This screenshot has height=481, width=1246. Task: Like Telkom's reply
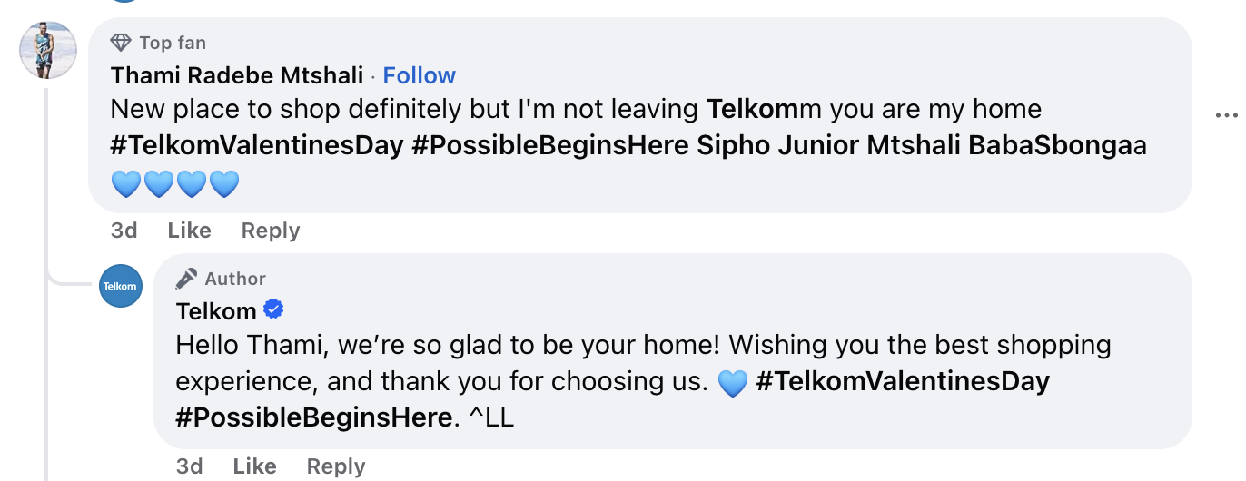point(254,466)
